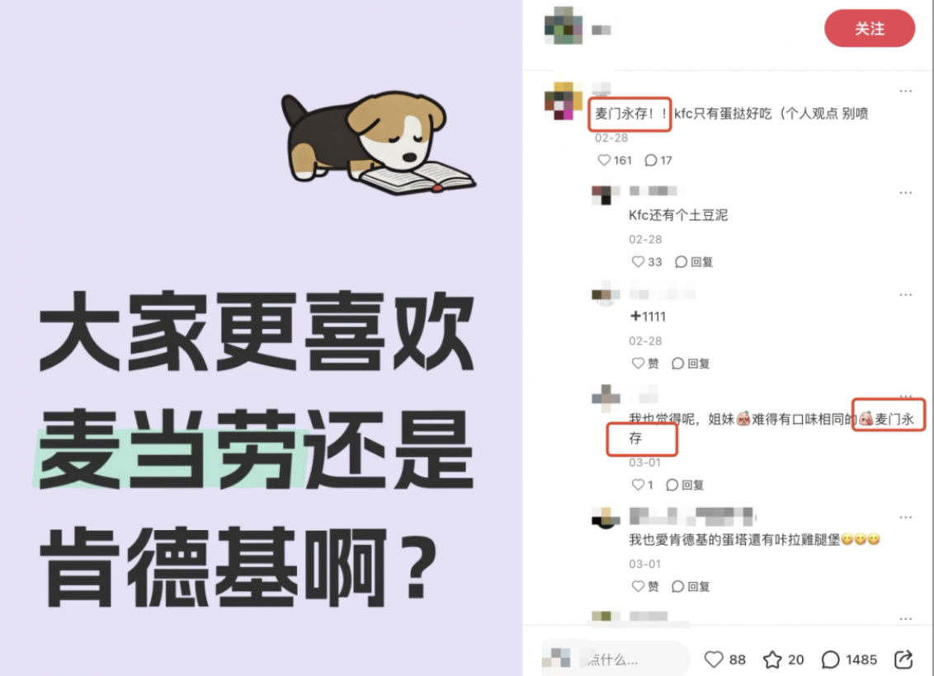Reply to the +1111 comment

click(x=691, y=363)
